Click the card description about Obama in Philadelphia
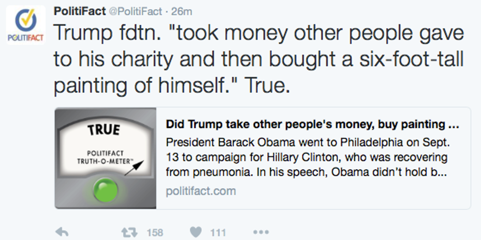The image size is (481, 240). (307, 158)
